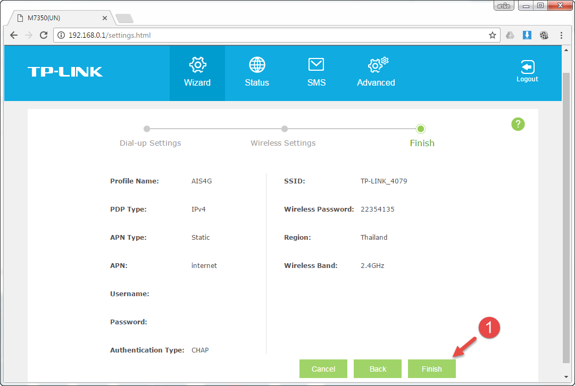
Task: Click the Password label in left column
Action: click(128, 322)
